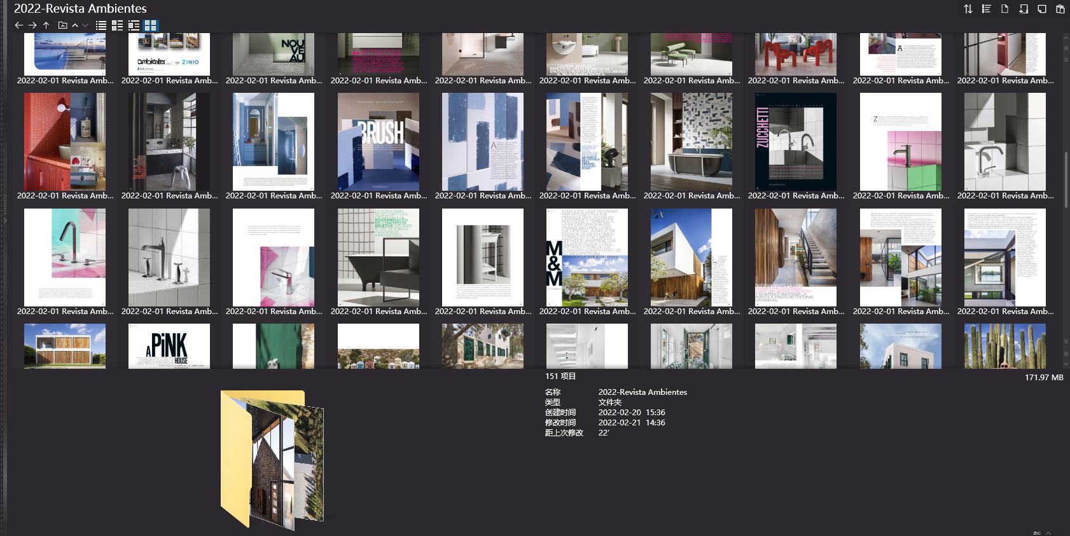Open the M&M house page thumbnail

tap(587, 258)
